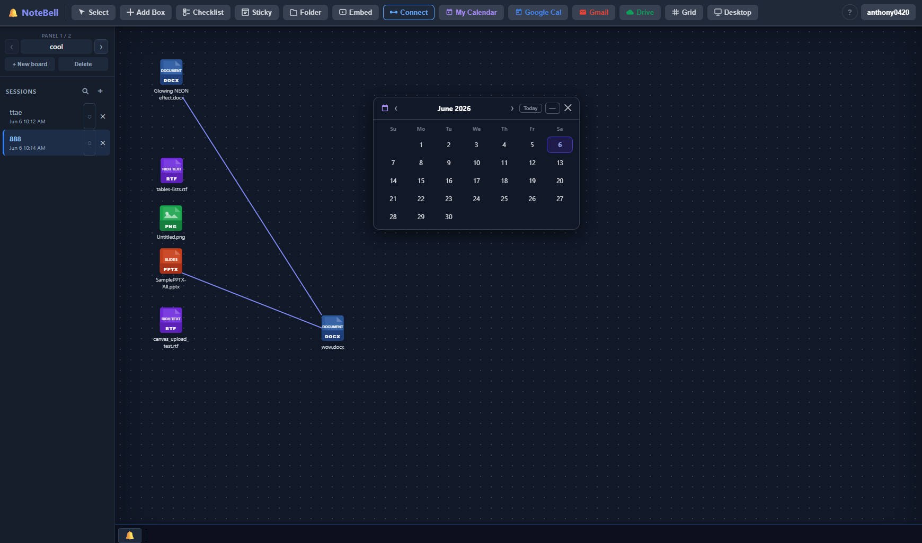This screenshot has height=543, width=922.
Task: Insert a Checklist
Action: pyautogui.click(x=203, y=12)
